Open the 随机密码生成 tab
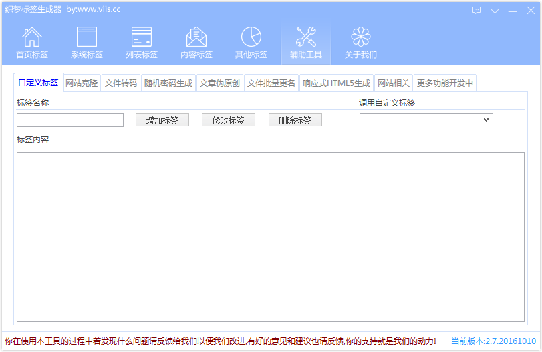542x352 pixels. pyautogui.click(x=168, y=83)
